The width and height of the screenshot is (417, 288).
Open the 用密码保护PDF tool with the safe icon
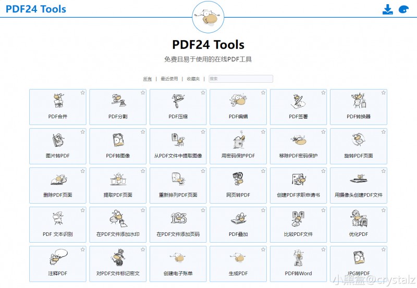coord(238,146)
